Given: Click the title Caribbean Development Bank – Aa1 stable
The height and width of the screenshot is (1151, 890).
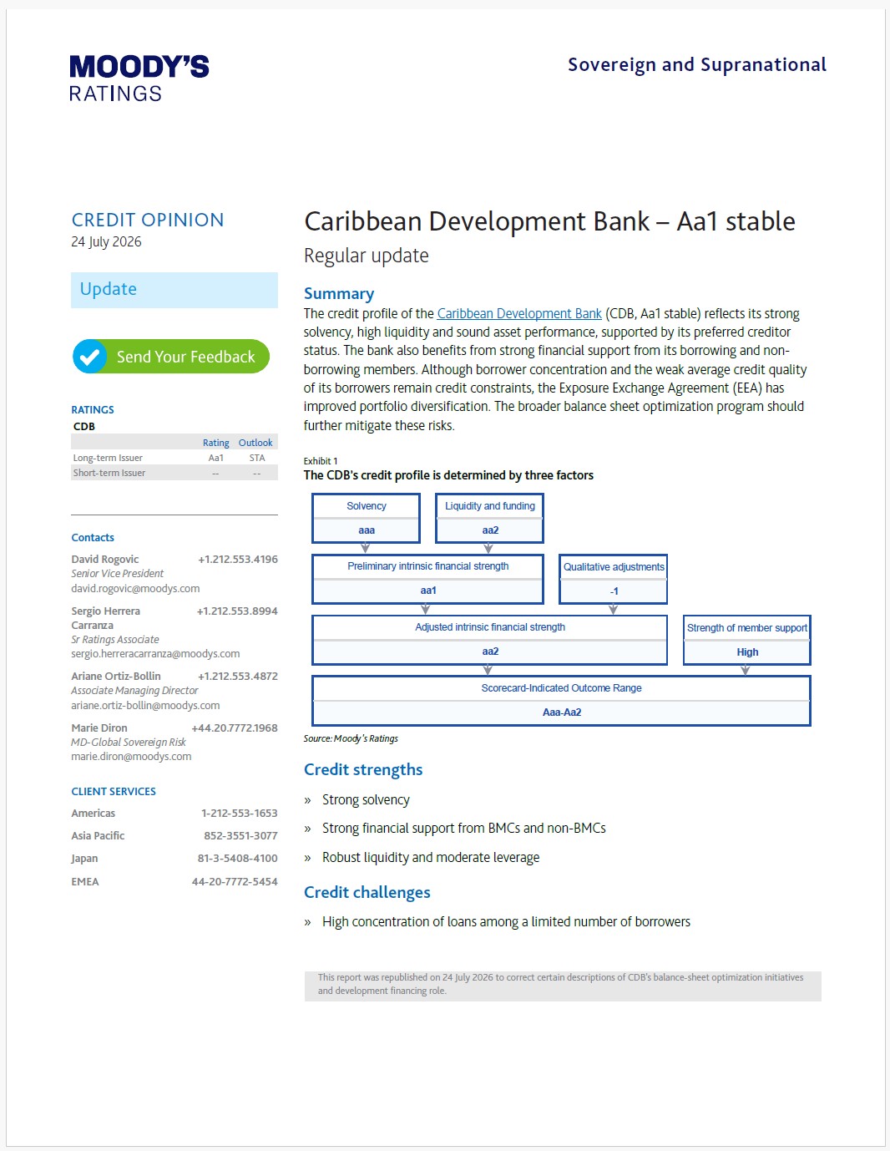Looking at the screenshot, I should click(x=549, y=221).
